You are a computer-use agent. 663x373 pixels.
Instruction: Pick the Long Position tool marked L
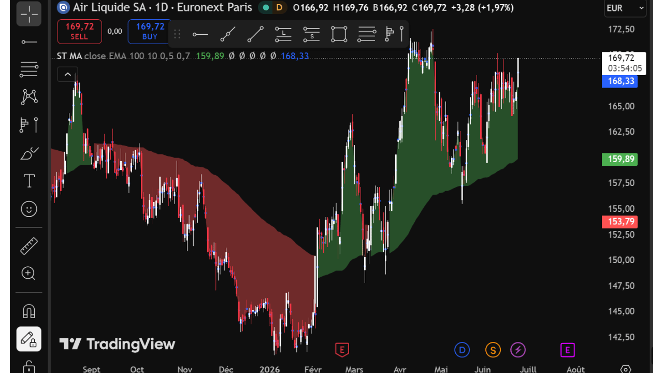click(283, 35)
